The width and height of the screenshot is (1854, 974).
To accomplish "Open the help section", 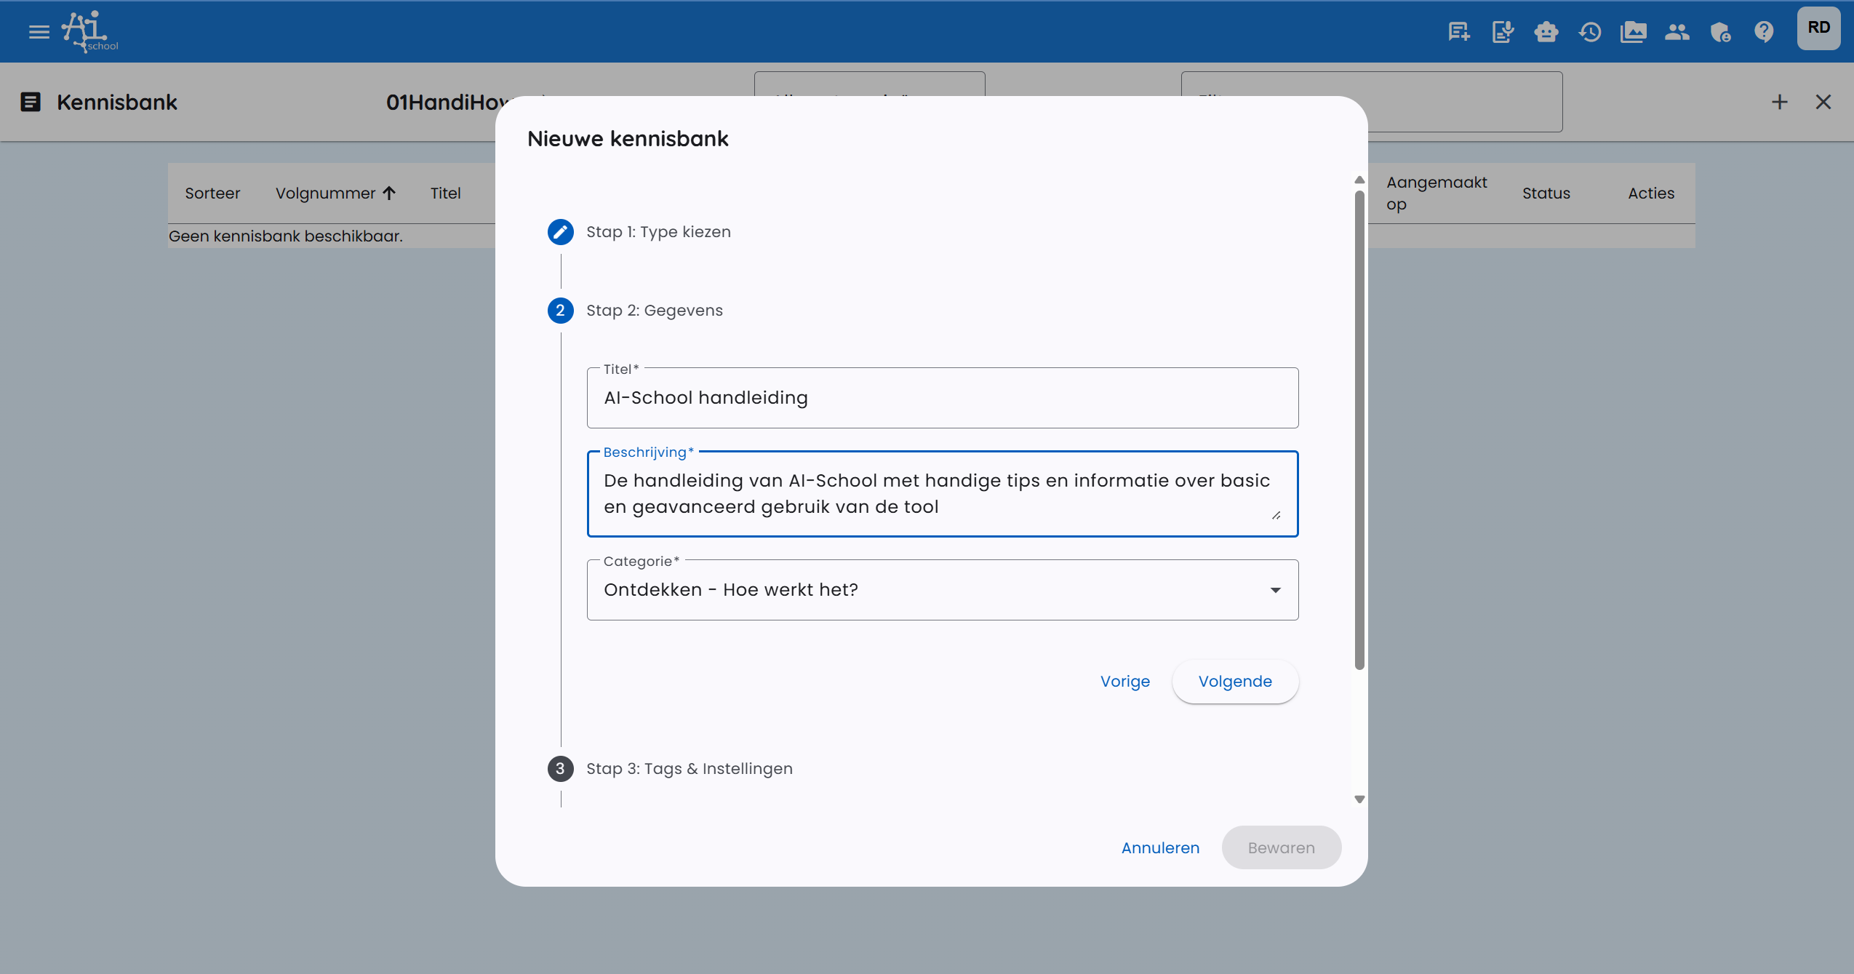I will [1765, 31].
